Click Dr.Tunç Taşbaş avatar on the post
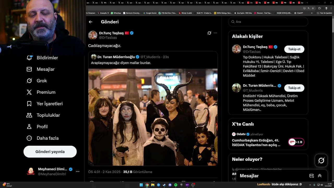 tap(93, 35)
